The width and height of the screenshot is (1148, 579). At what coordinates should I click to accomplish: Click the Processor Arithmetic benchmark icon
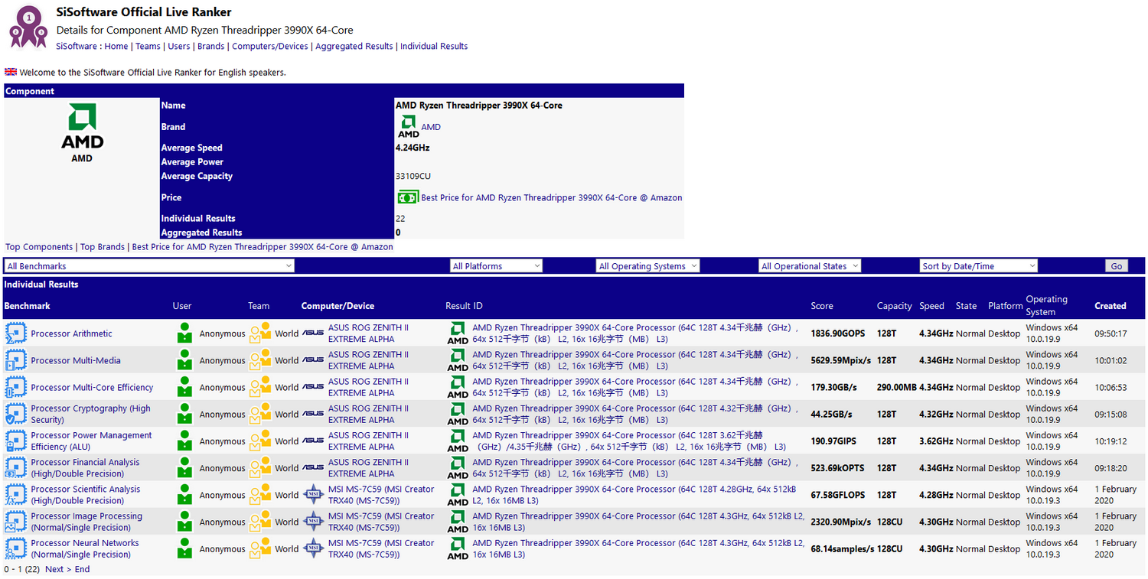point(15,333)
